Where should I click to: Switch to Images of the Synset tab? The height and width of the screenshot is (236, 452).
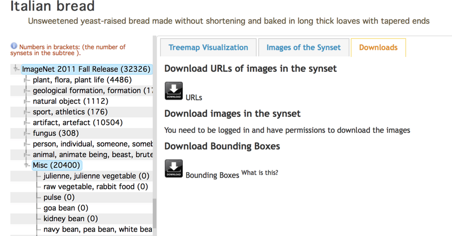point(304,48)
